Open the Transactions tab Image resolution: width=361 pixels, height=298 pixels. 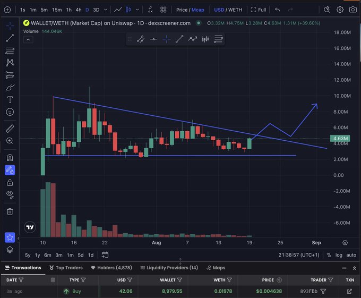point(23,268)
